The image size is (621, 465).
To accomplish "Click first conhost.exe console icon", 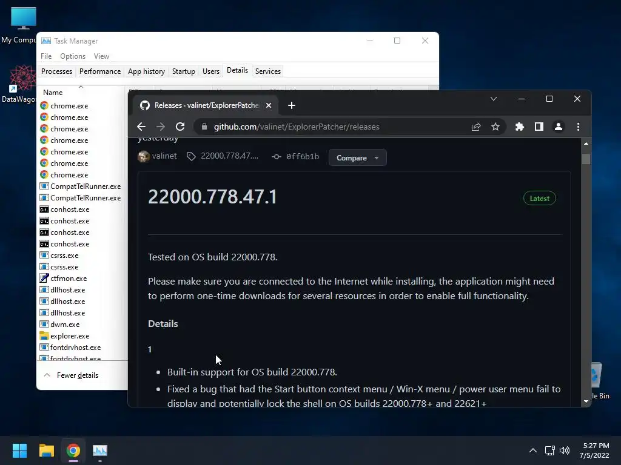I will (44, 209).
